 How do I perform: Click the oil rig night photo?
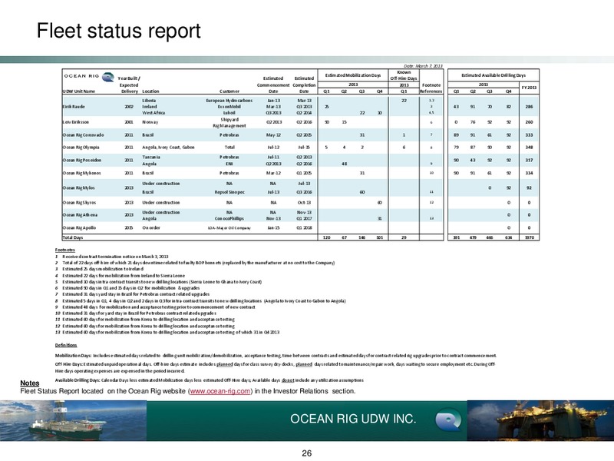point(540,420)
